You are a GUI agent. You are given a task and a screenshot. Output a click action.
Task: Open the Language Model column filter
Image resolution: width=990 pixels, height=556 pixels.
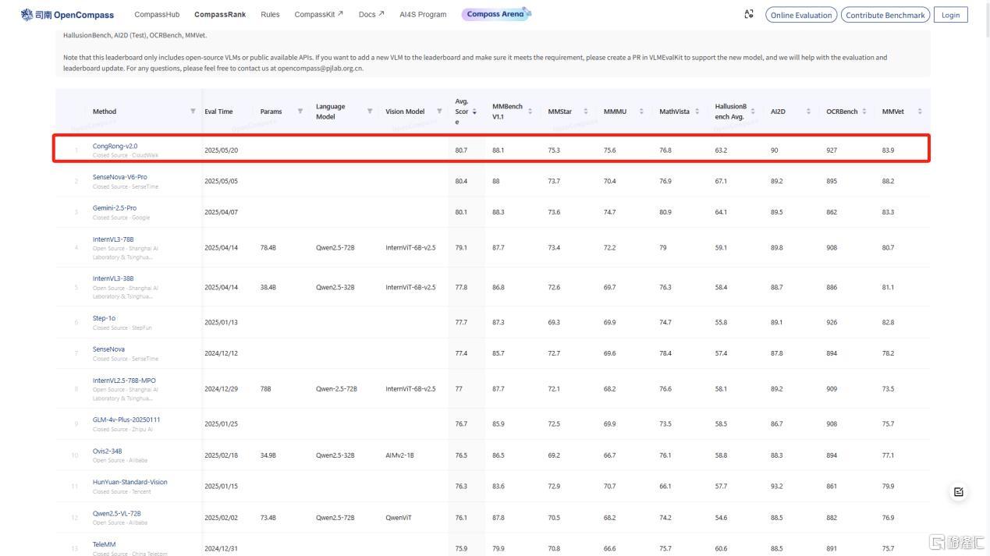(x=369, y=112)
